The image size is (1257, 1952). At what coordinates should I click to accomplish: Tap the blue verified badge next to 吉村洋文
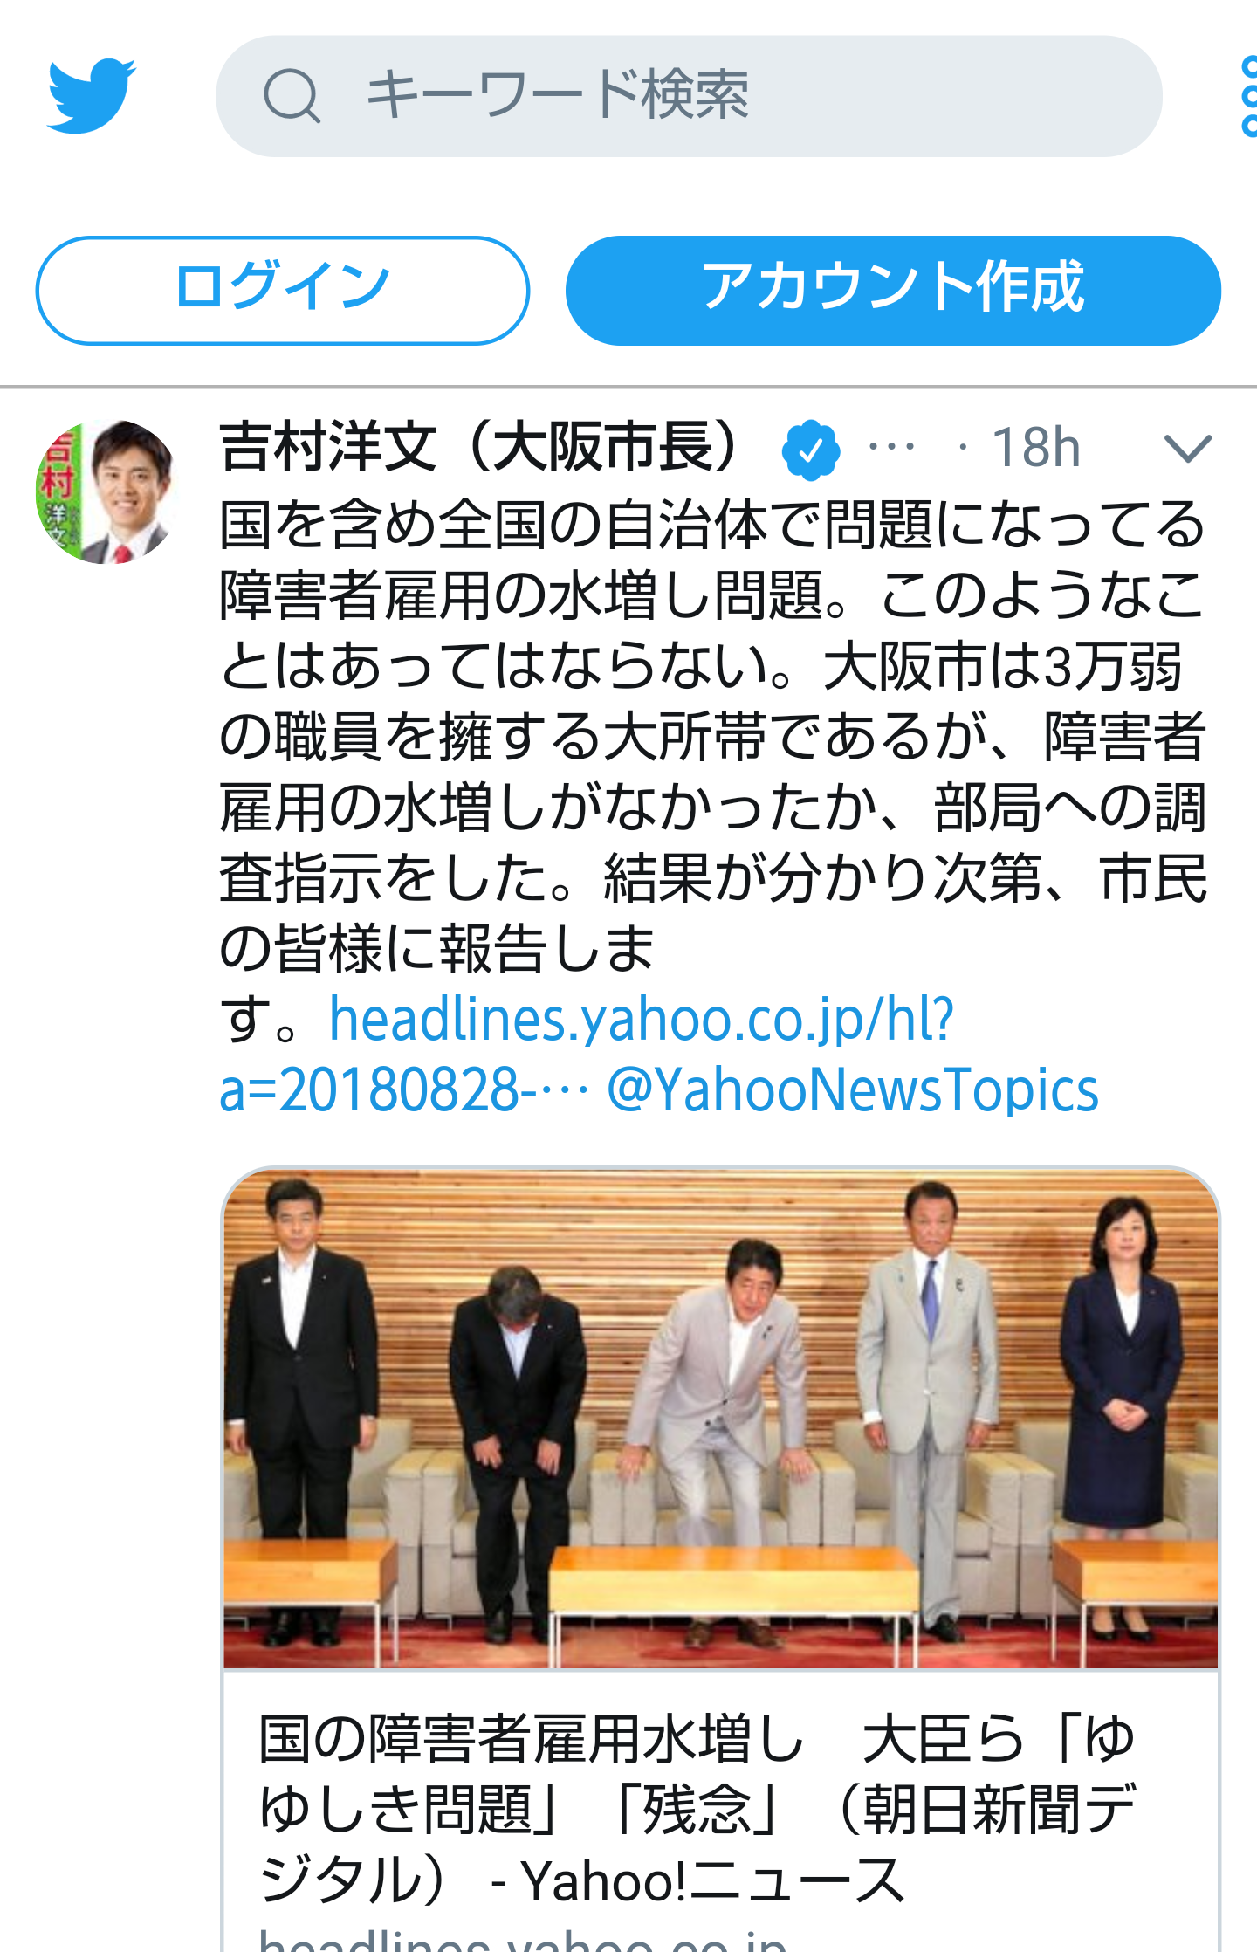click(810, 450)
